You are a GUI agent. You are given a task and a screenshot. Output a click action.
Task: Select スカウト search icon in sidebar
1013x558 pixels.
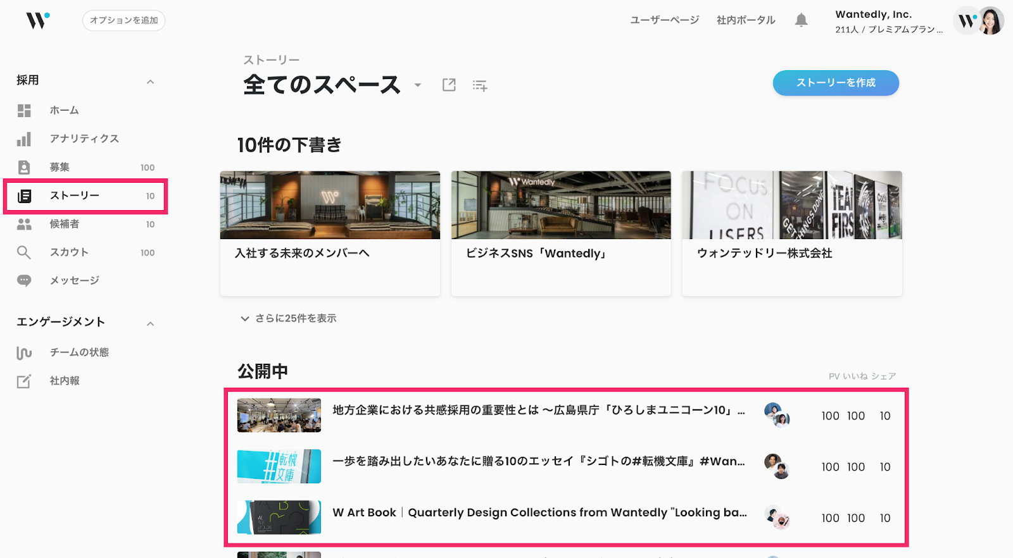[x=24, y=252]
